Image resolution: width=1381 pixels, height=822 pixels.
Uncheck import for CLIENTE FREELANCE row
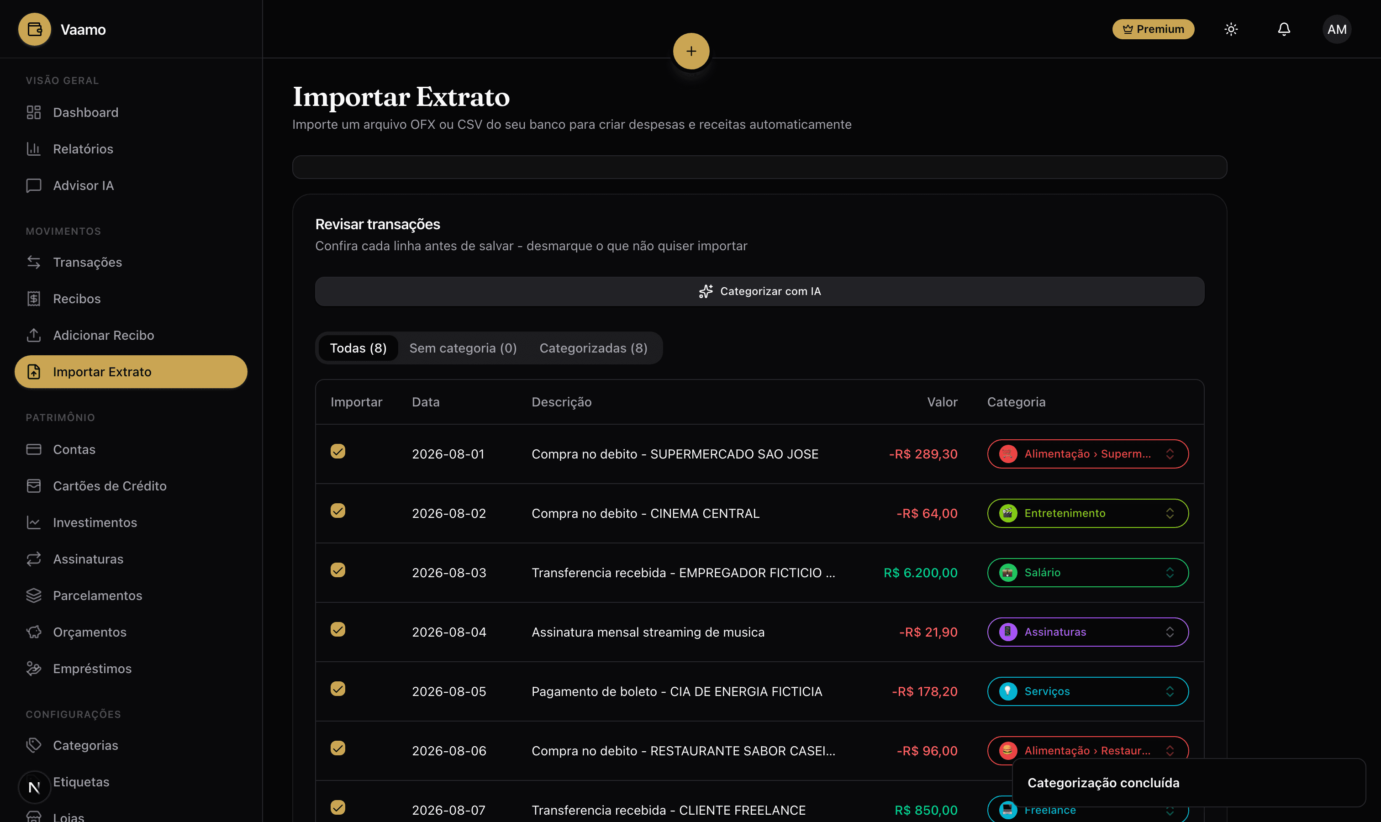pos(338,807)
